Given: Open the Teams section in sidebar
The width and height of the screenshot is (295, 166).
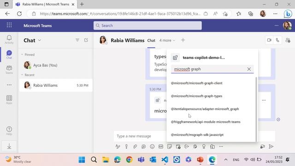Looking at the screenshot, I should [x=9, y=70].
